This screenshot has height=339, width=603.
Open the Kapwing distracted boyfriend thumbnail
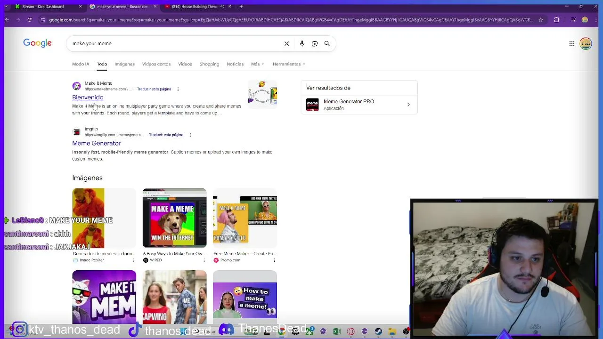pyautogui.click(x=174, y=297)
